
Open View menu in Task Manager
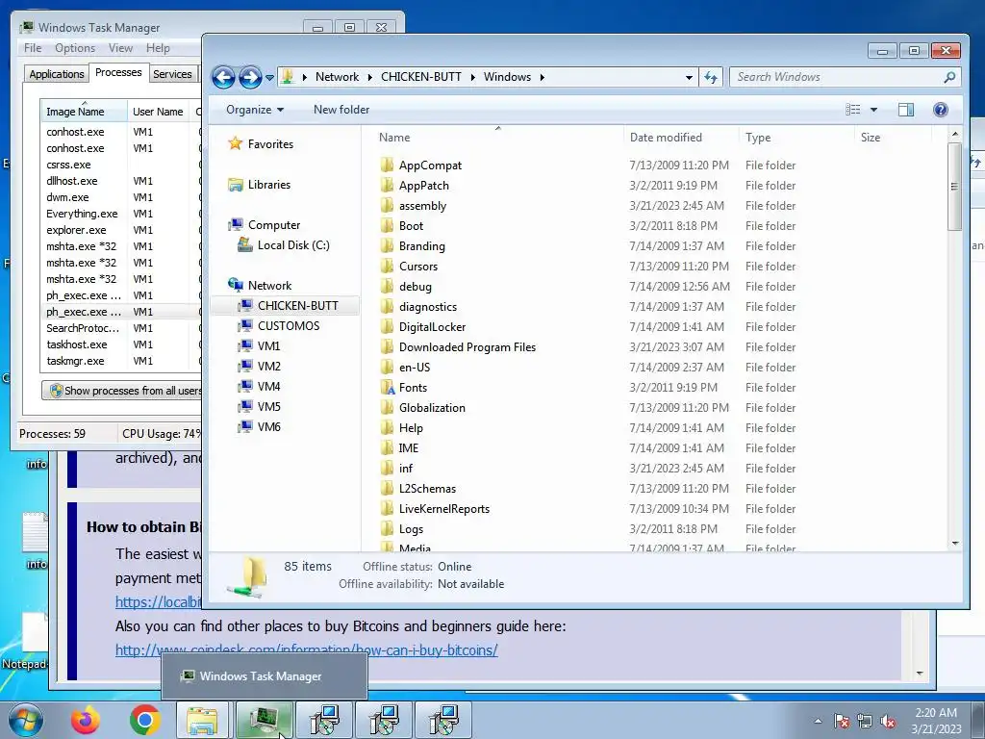(x=120, y=48)
